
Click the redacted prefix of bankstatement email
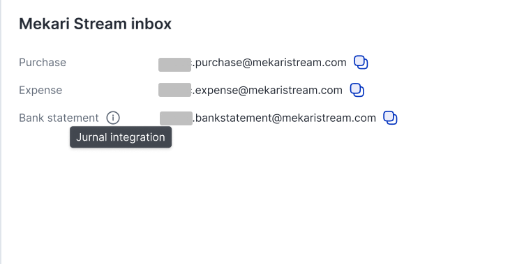tap(176, 118)
